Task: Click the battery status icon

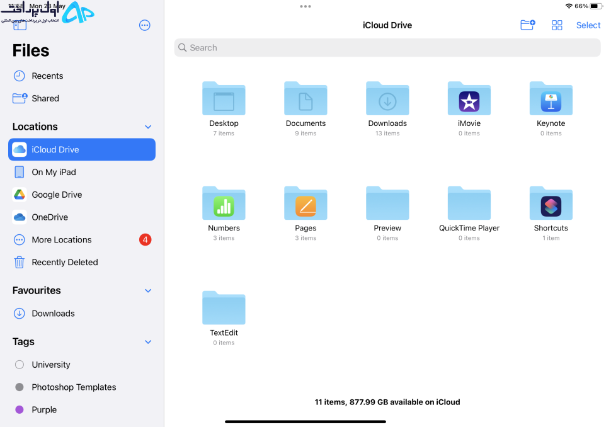Action: [x=596, y=6]
